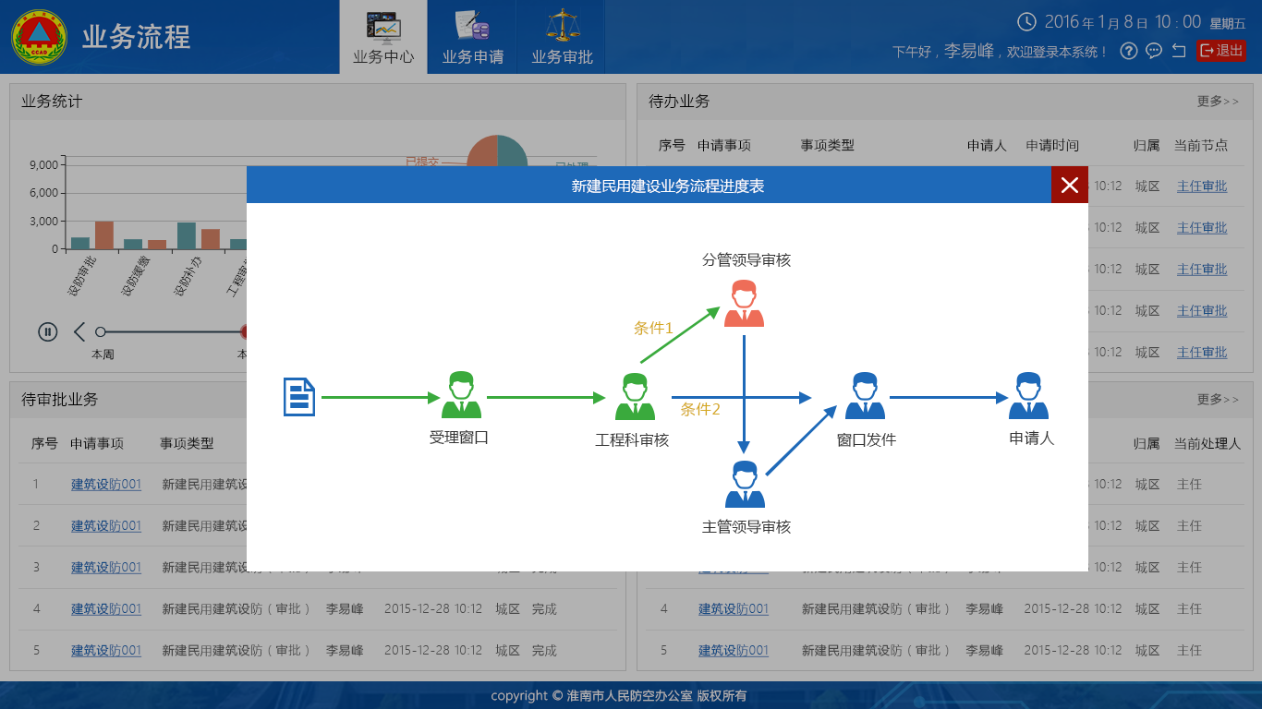
Task: Click the document icon at flow start
Action: (299, 397)
